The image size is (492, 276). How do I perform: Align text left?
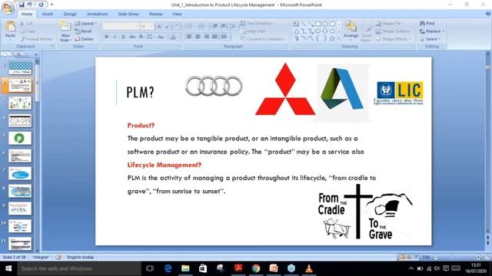pyautogui.click(x=189, y=37)
